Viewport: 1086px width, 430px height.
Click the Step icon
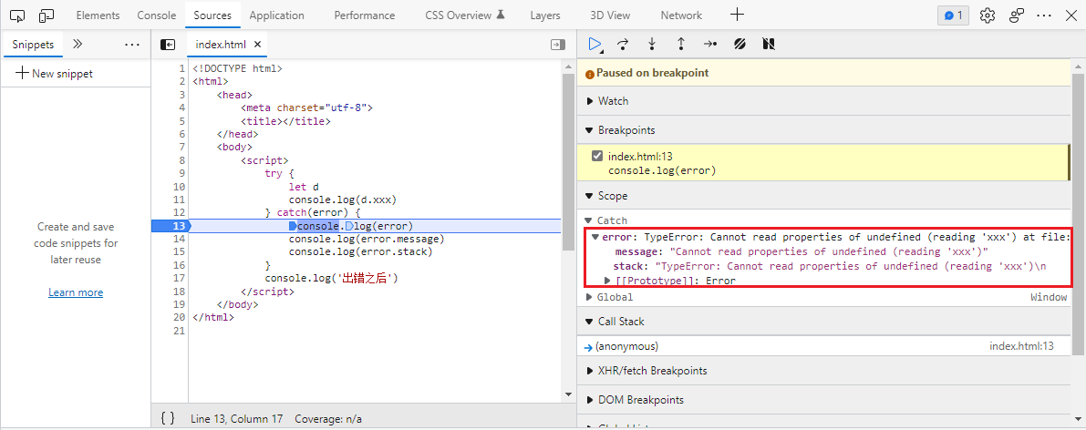pos(710,45)
